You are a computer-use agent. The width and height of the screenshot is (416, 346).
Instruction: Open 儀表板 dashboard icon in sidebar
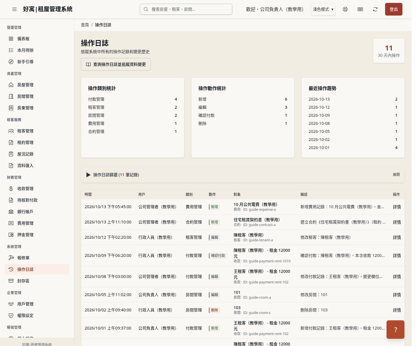[x=11, y=39]
